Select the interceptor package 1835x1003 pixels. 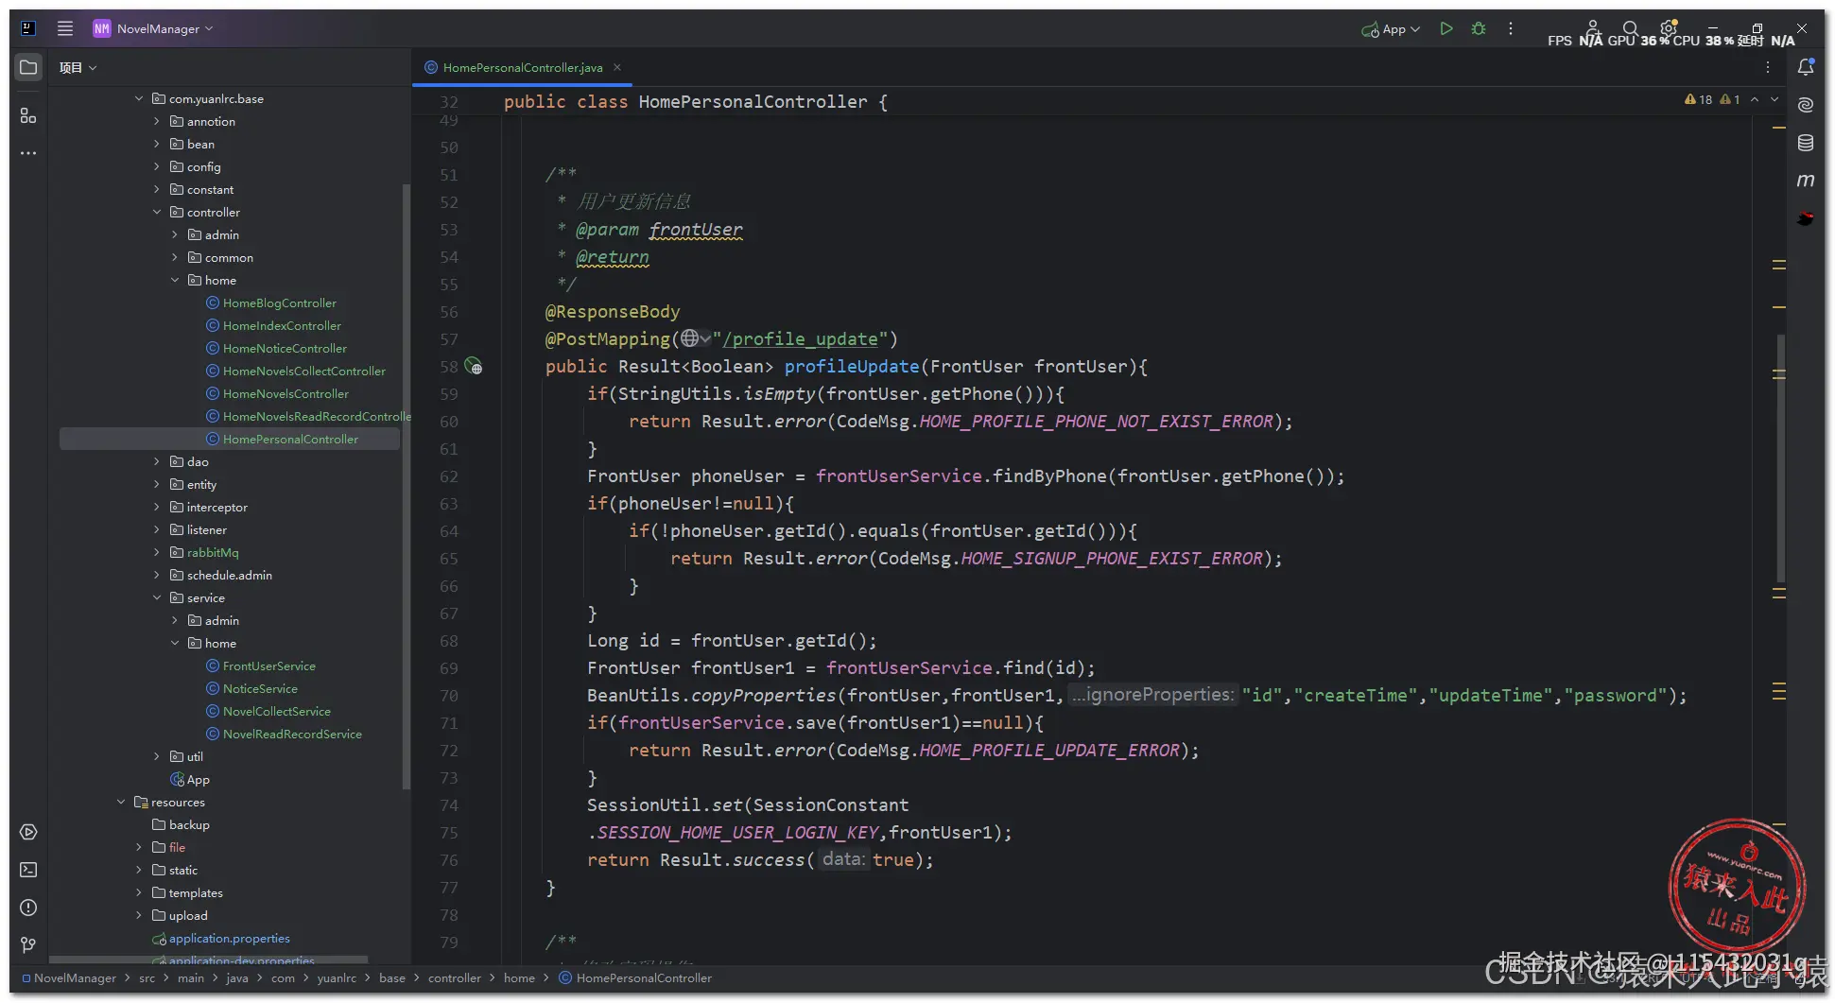click(216, 507)
